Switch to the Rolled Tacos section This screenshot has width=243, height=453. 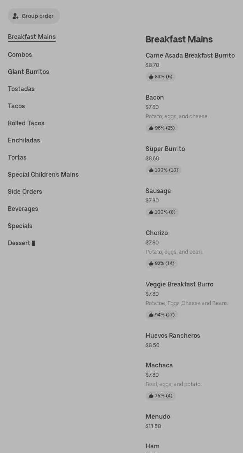pos(26,123)
